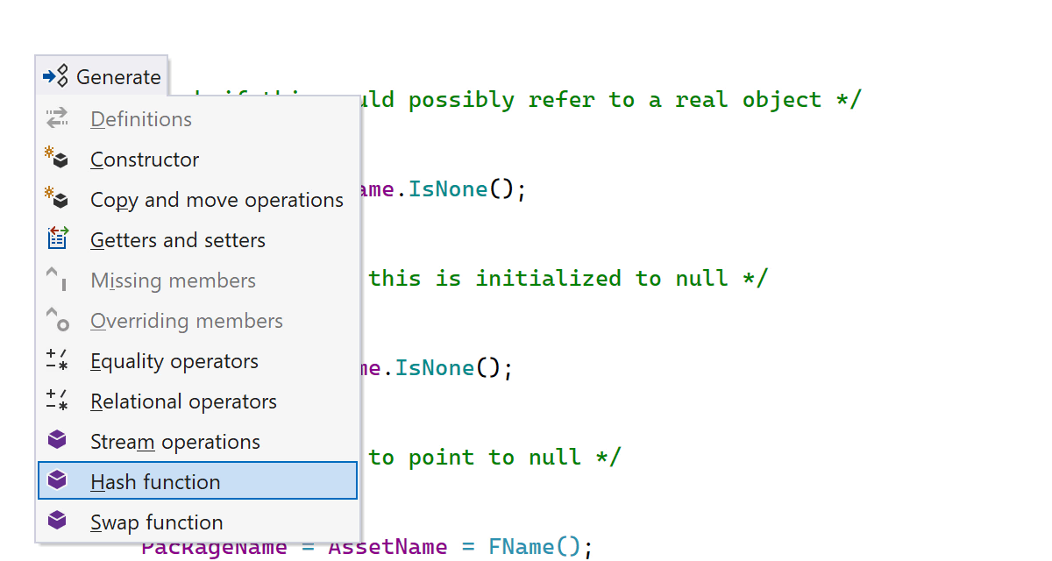
Task: Click the Copy and move operations icon
Action: [58, 199]
